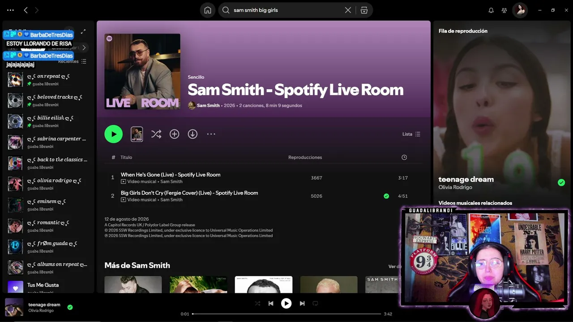Click the '12 de agosto de 2026' release date
The height and width of the screenshot is (322, 573).
point(127,219)
